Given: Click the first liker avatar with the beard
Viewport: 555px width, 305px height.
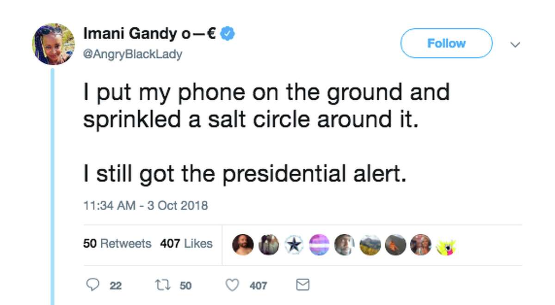Looking at the screenshot, I should (243, 244).
